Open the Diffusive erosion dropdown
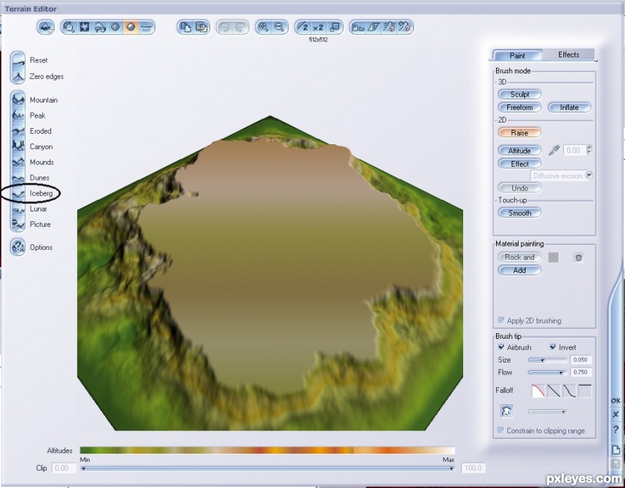 tap(562, 176)
